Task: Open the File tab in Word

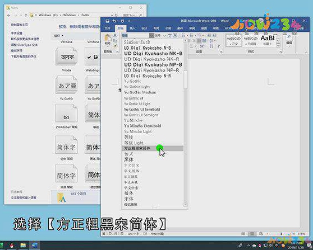Action: [x=107, y=29]
